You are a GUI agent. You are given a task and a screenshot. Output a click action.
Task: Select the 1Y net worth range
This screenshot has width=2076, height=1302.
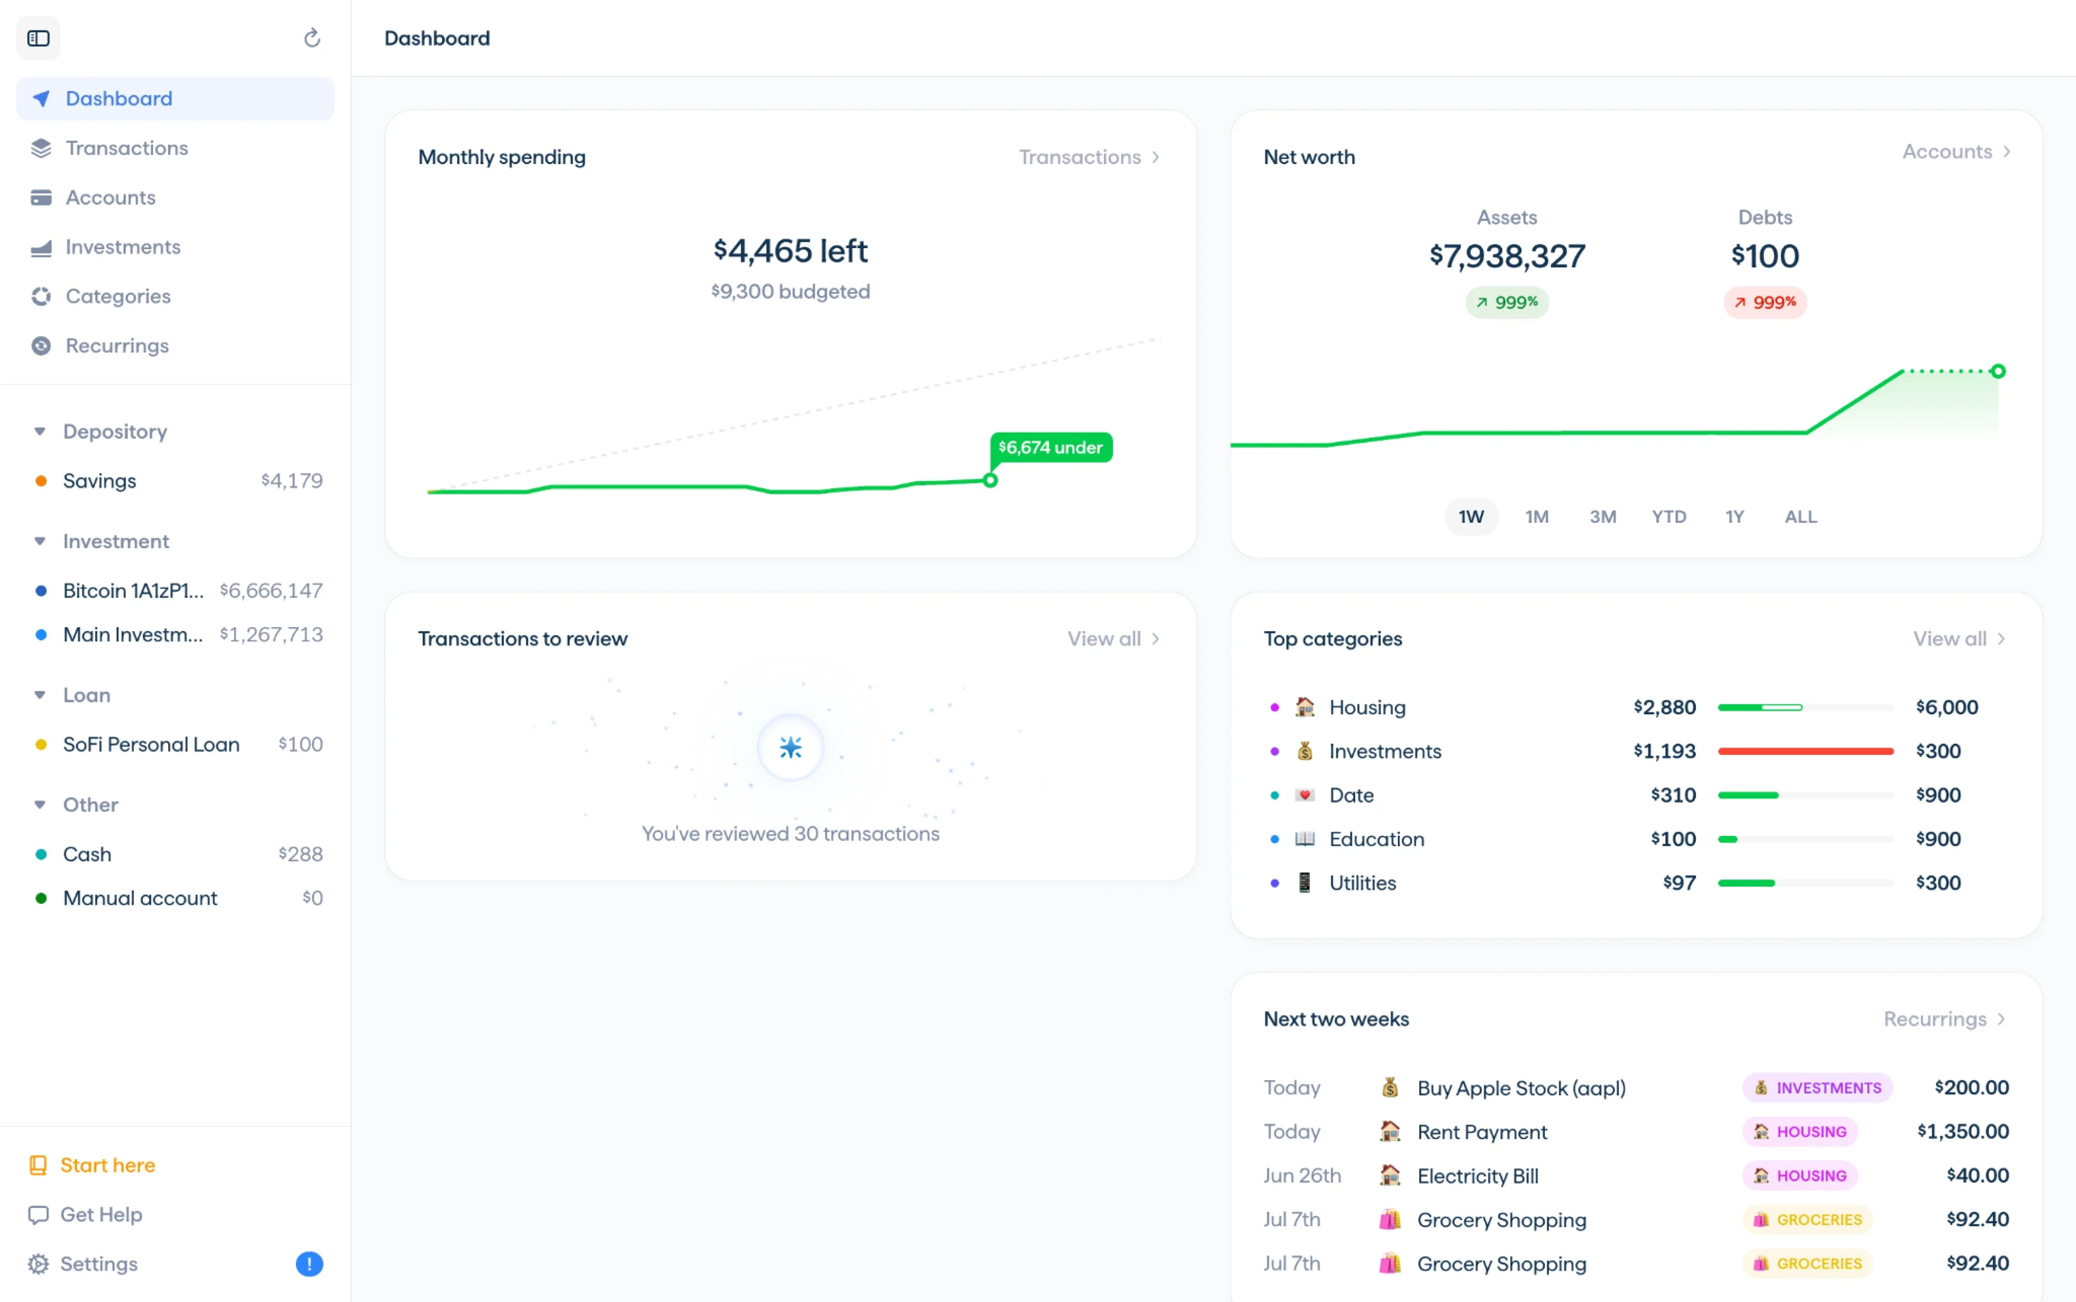pyautogui.click(x=1734, y=517)
